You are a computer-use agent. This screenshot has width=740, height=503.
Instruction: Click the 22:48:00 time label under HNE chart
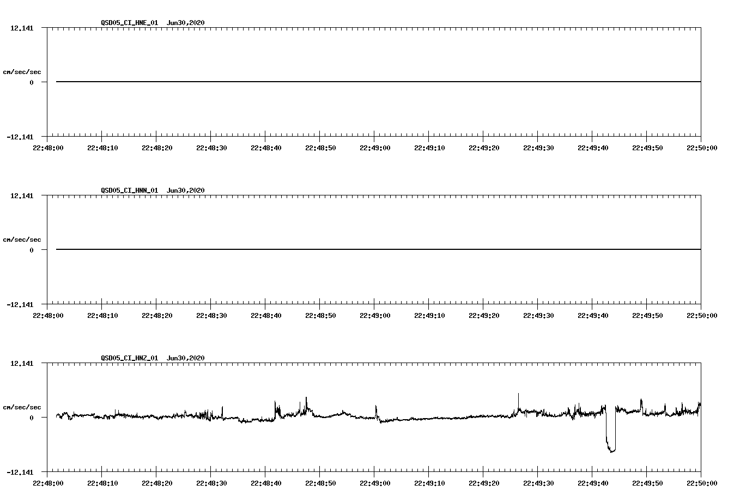click(48, 148)
